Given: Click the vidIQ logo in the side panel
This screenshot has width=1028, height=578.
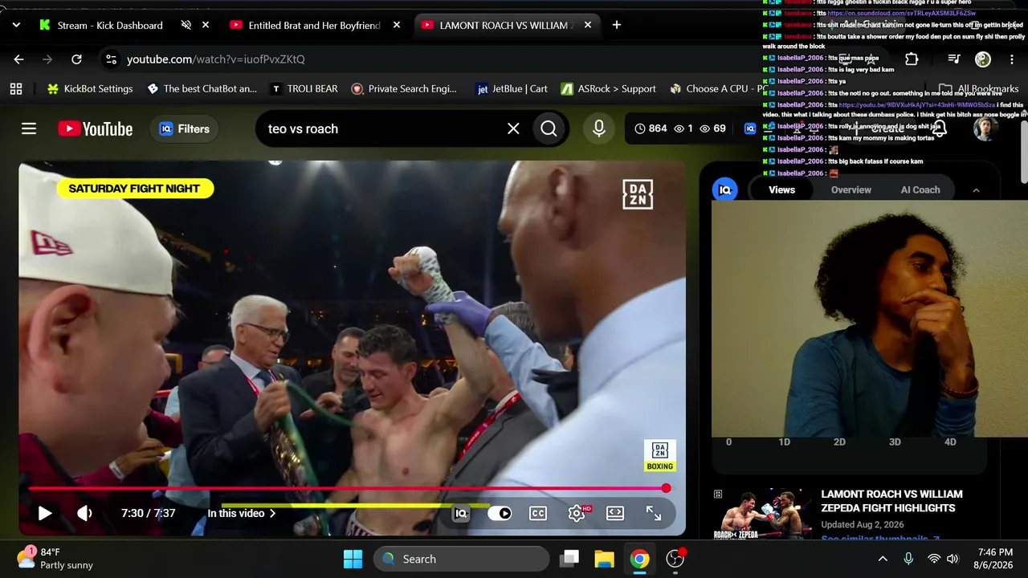Looking at the screenshot, I should click(x=725, y=190).
